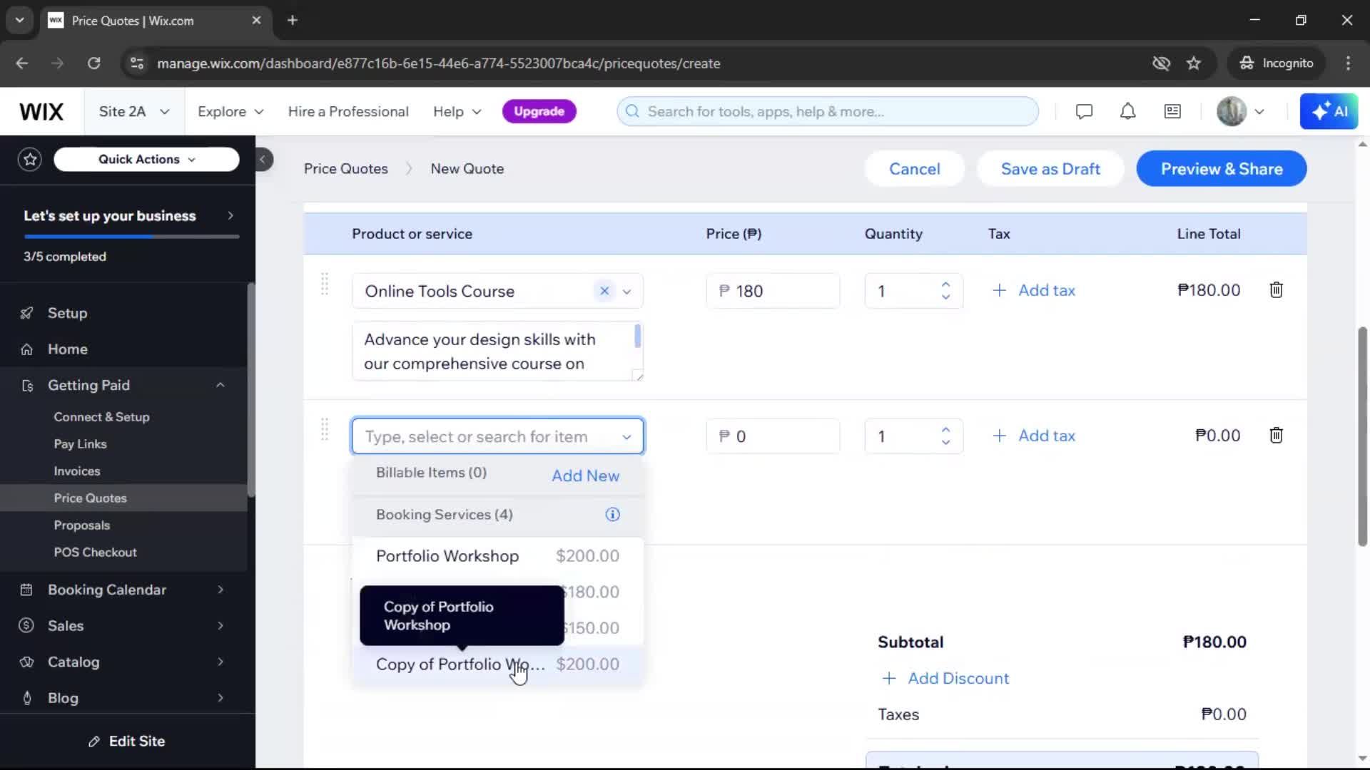Viewport: 1370px width, 770px height.
Task: Open the news feed icon in header
Action: [x=1172, y=111]
